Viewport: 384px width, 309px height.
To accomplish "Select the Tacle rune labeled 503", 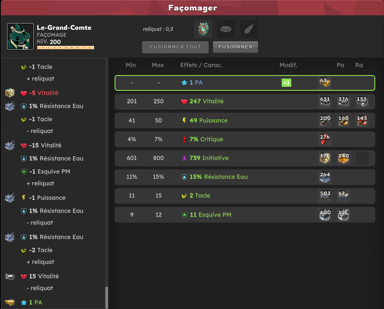I will pos(325,196).
